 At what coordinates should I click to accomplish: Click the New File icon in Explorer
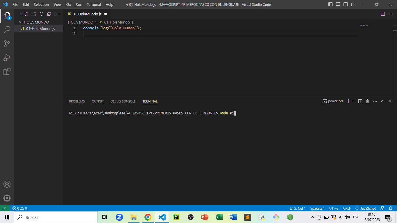pos(26,14)
